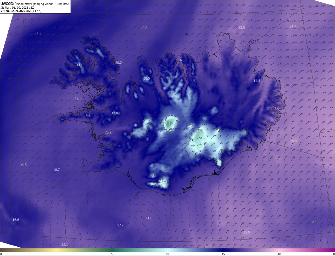
Task: Click the 25.0 value label on the map
Action: tap(247, 232)
